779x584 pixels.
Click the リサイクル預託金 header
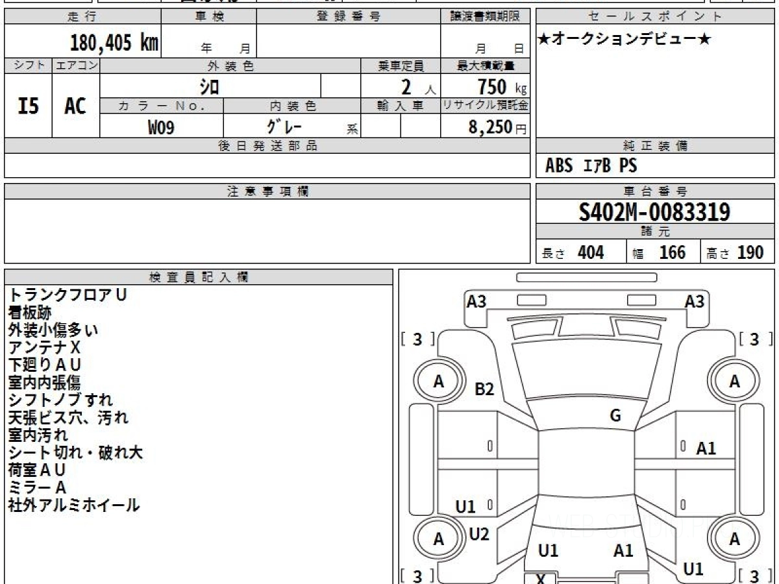pos(485,106)
